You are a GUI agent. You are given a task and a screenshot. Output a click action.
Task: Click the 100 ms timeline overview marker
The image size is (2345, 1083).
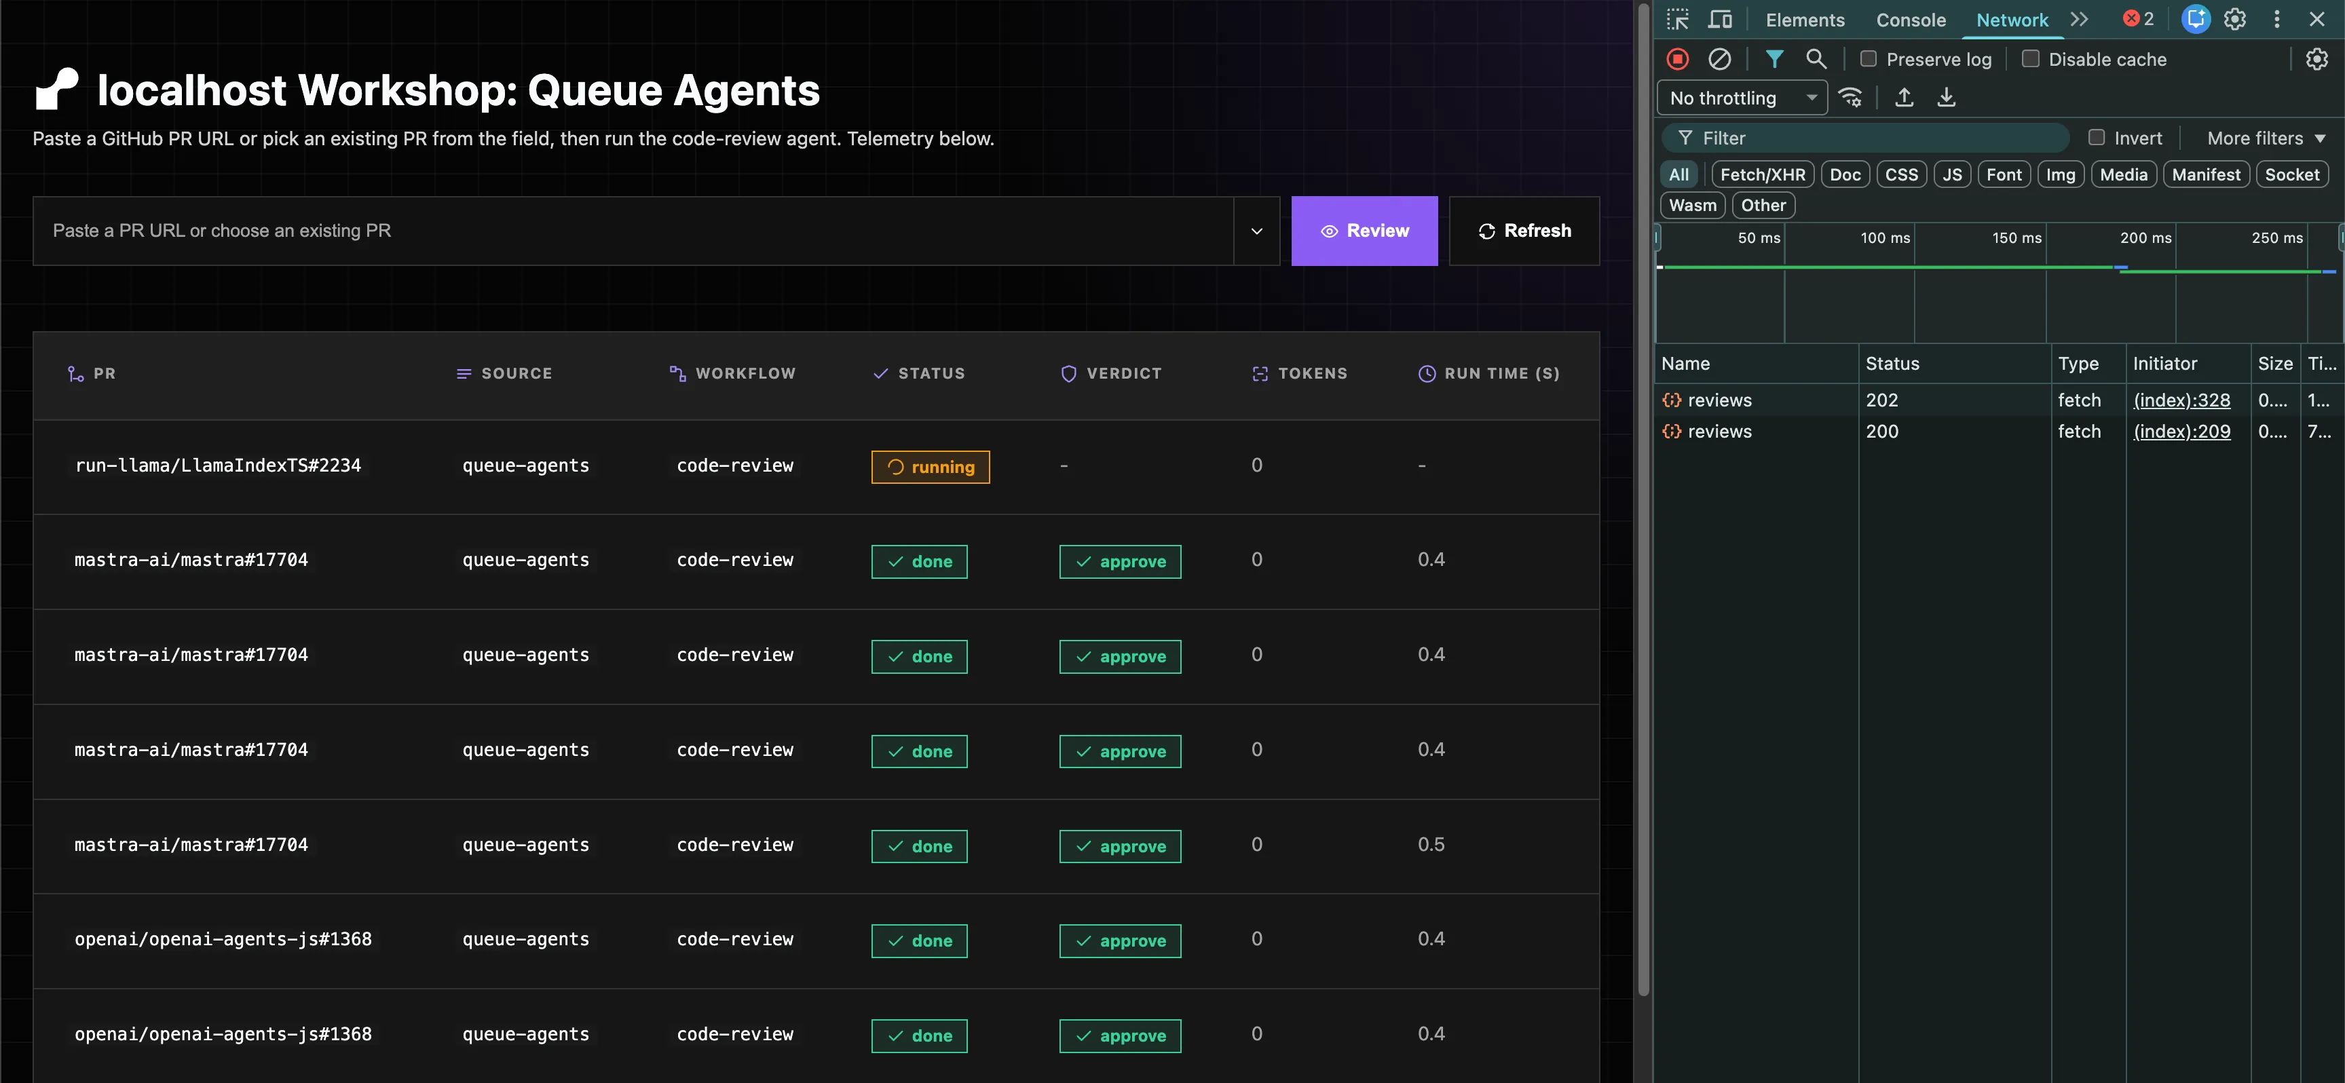click(1884, 237)
